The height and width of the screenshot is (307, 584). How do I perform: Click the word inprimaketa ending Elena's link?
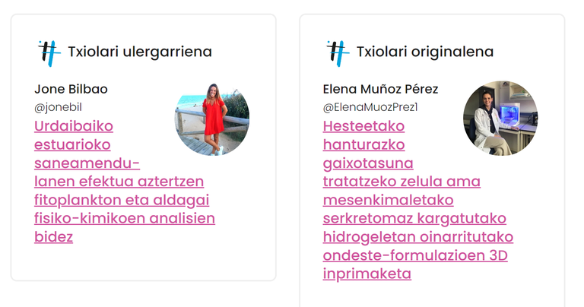click(367, 274)
